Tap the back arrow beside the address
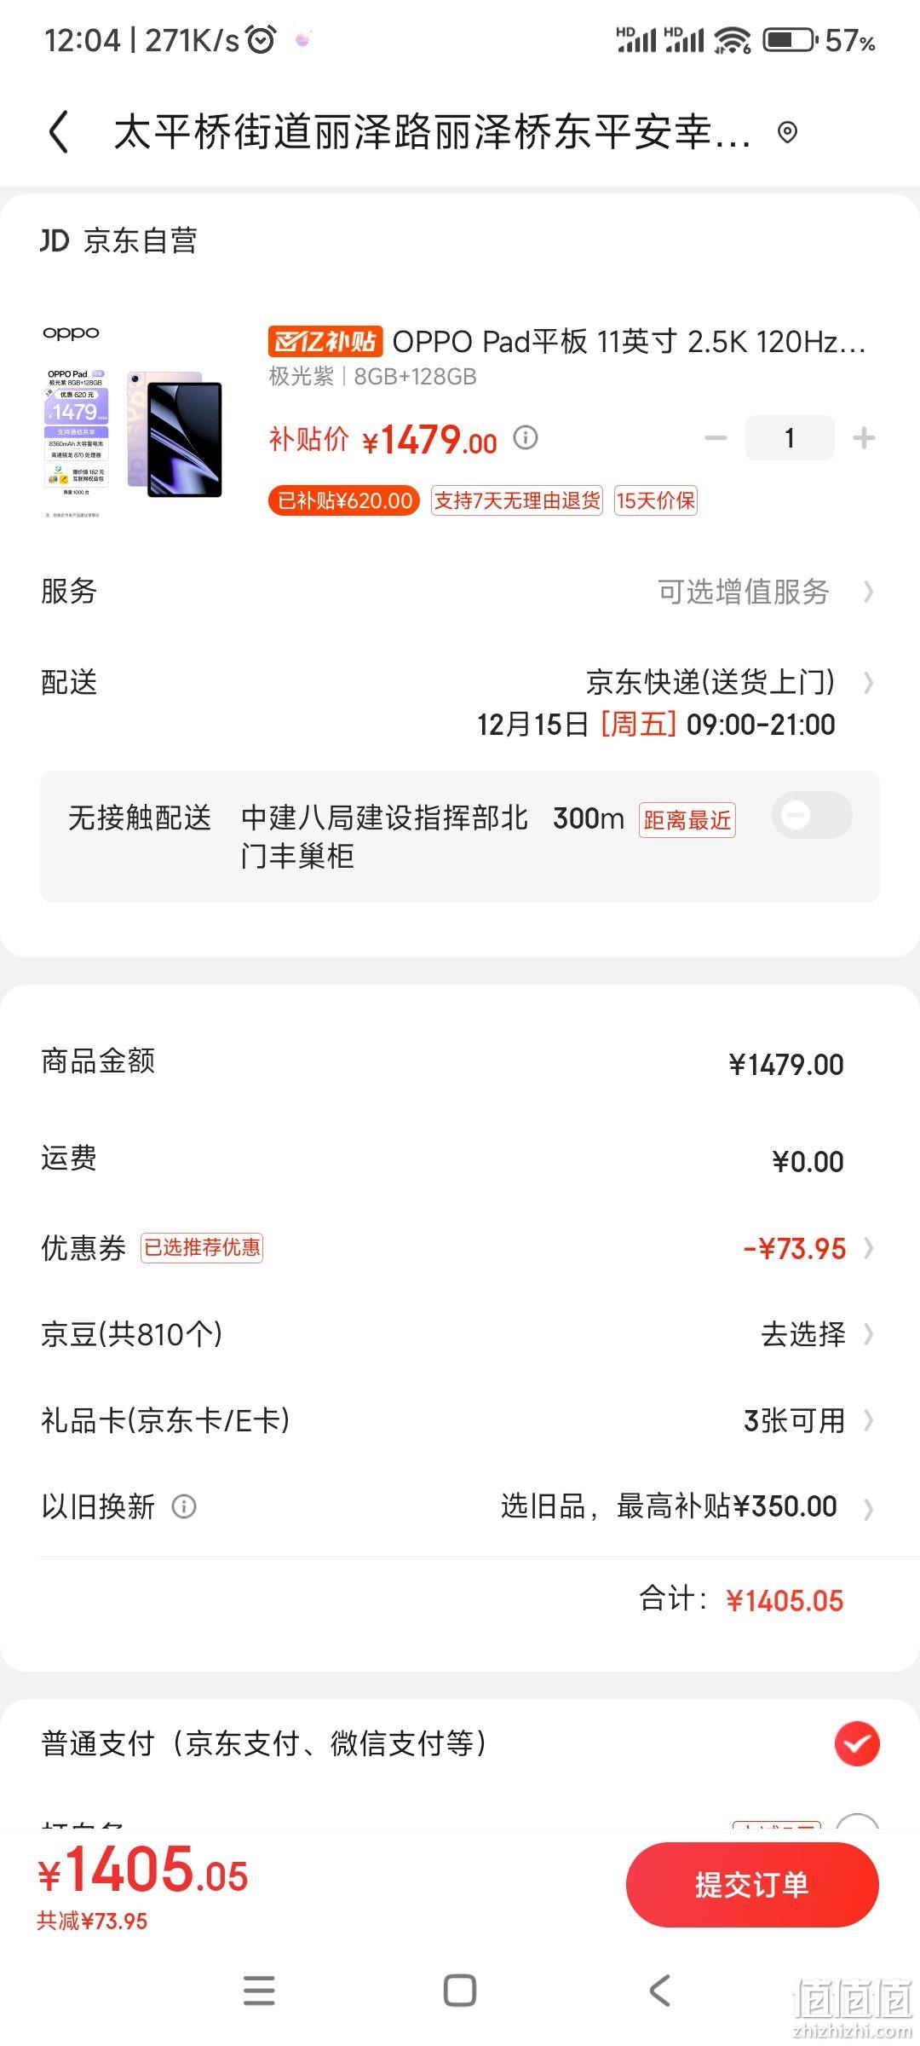920x2046 pixels. [x=59, y=132]
